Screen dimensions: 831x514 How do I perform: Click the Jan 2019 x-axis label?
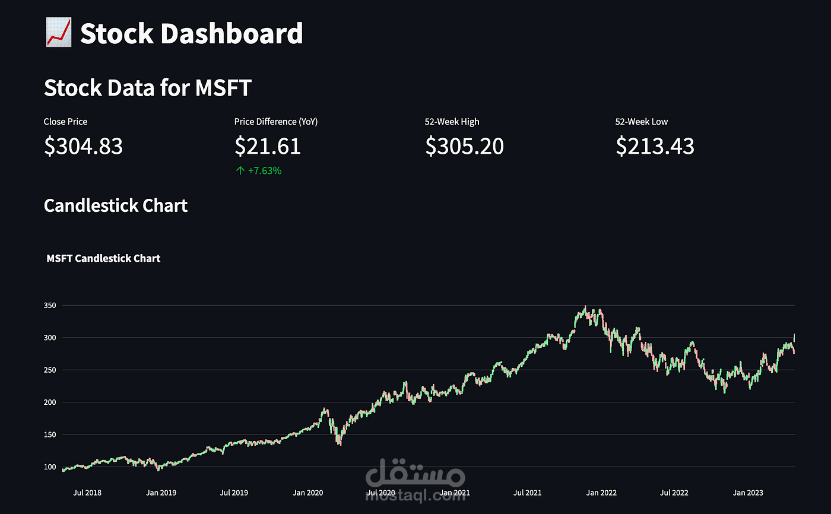click(x=161, y=493)
